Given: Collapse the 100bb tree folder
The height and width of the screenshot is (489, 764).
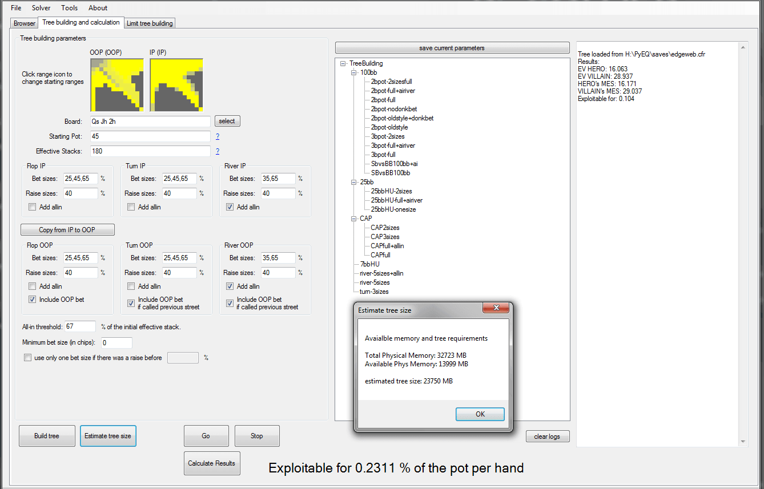Looking at the screenshot, I should (353, 73).
